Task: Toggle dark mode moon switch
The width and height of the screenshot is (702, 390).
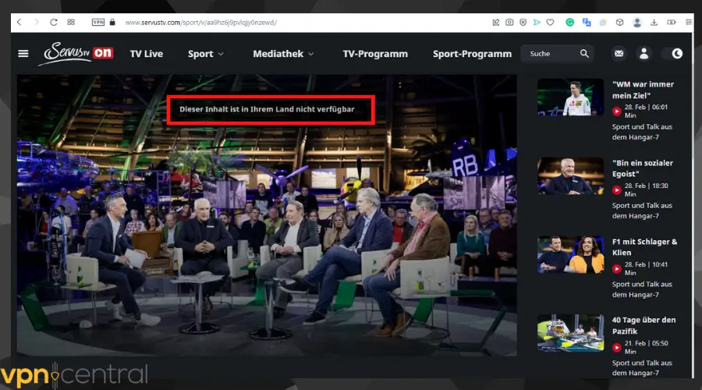Action: pyautogui.click(x=675, y=54)
